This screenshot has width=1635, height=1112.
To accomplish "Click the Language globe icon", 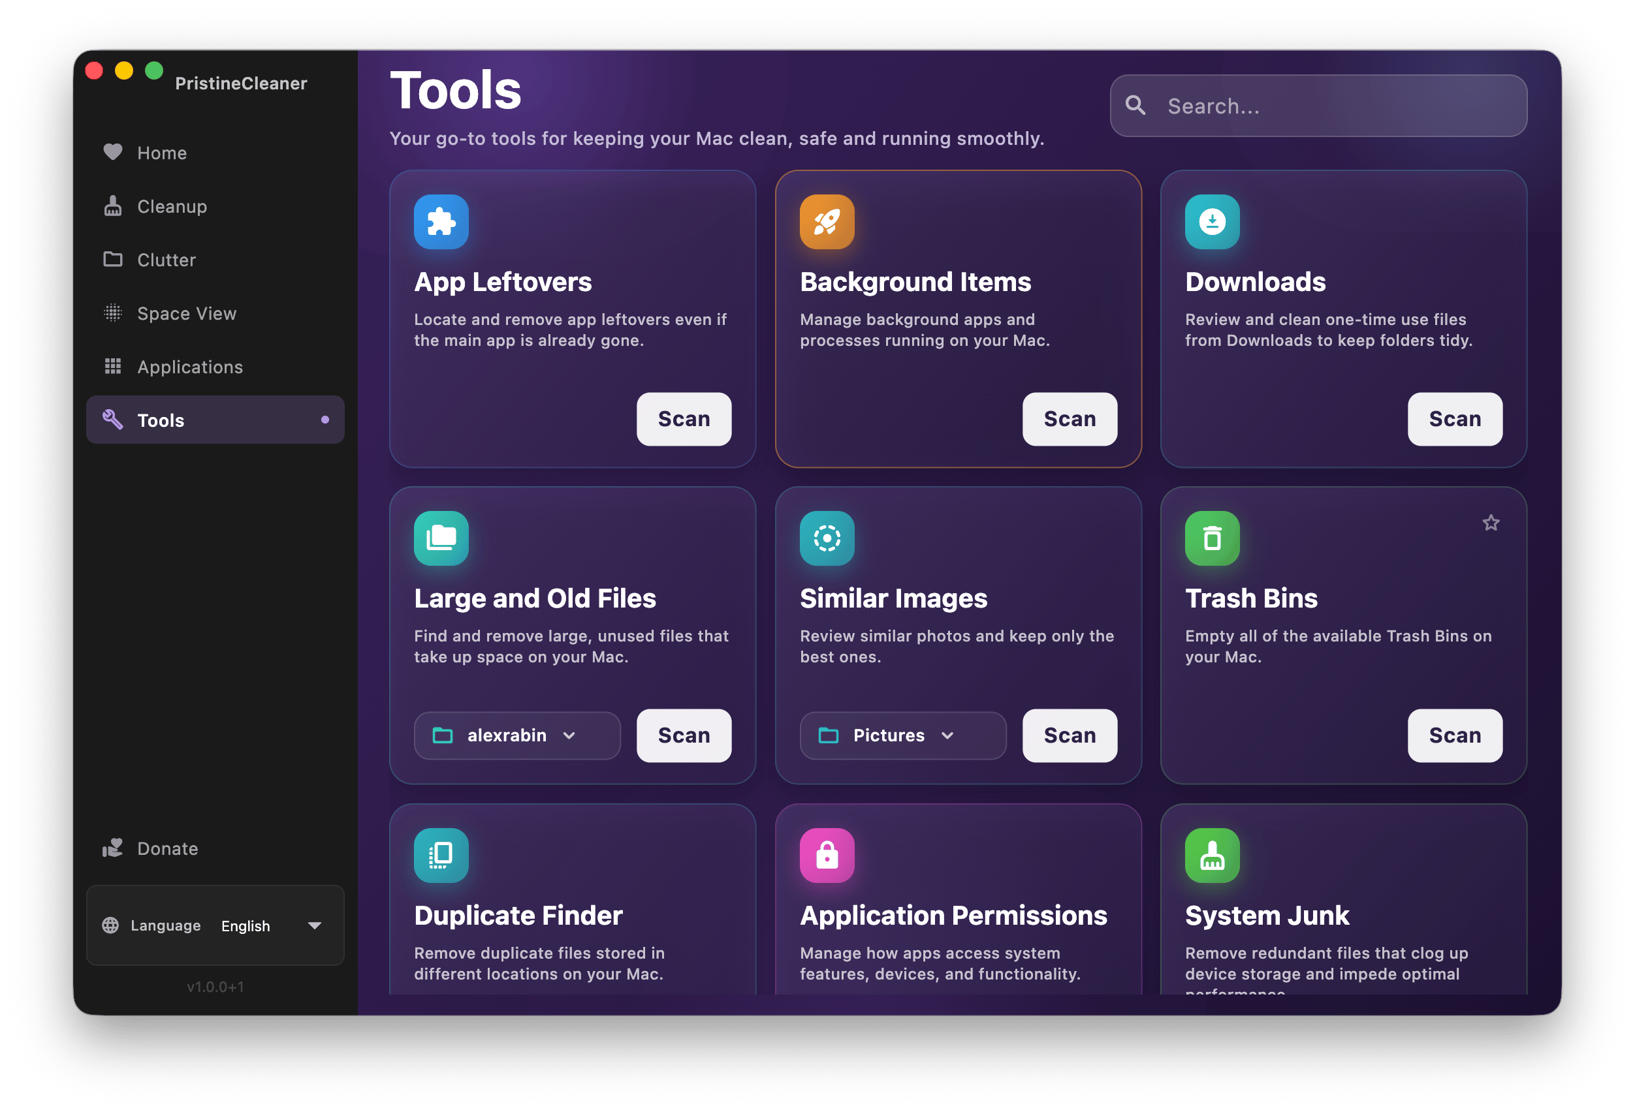I will click(110, 925).
